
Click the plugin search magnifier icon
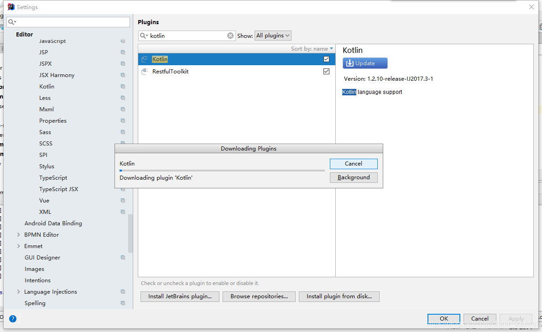click(x=144, y=36)
